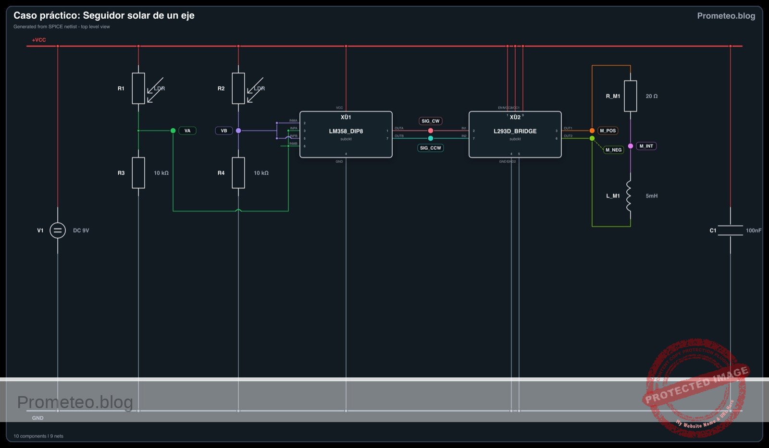The image size is (769, 448).
Task: Click the '100nF' capacitor value
Action: [x=754, y=230]
